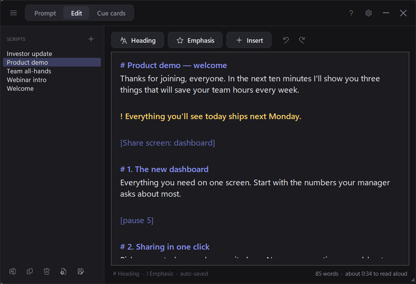
Task: Click the 'Everything you need on one screen' paragraph
Action: pyautogui.click(x=255, y=188)
